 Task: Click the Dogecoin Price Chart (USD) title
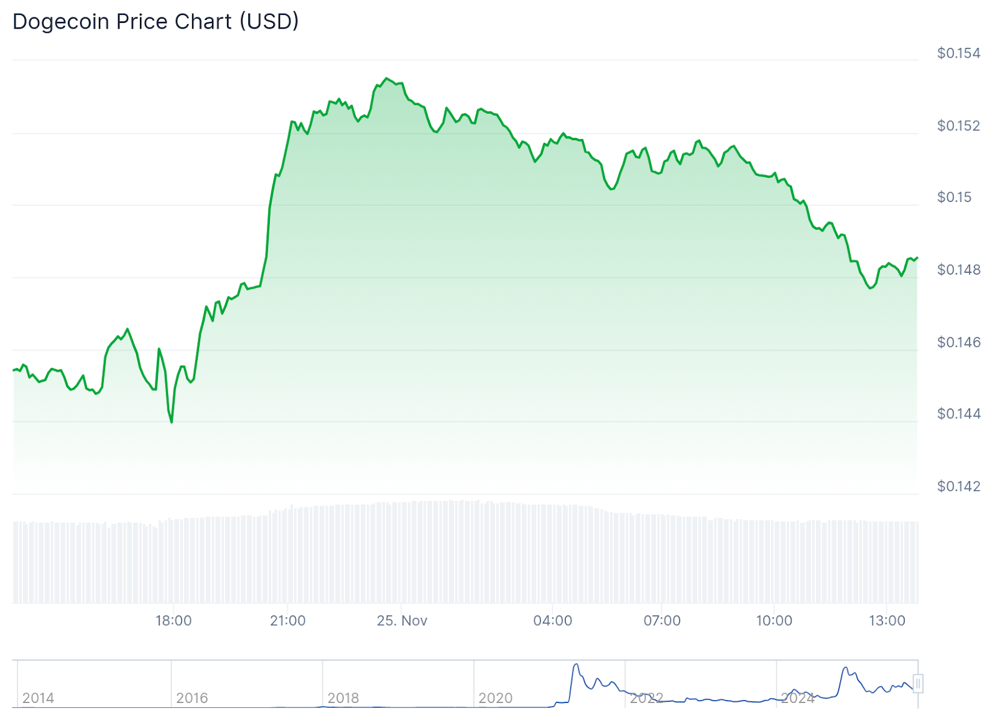tap(155, 22)
